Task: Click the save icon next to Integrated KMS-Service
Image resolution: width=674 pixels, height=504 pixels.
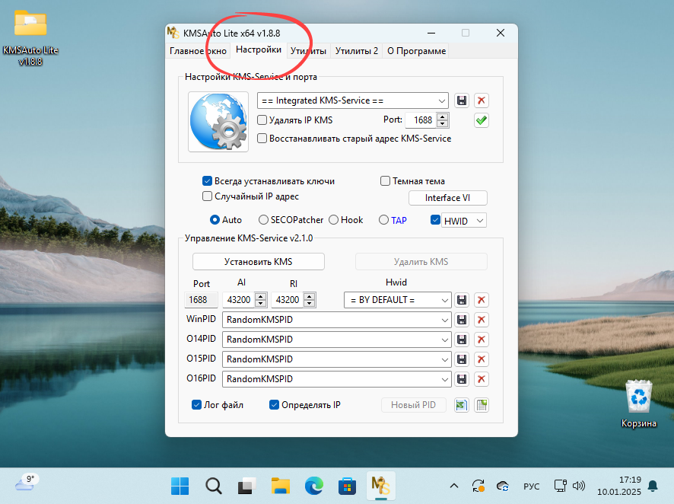Action: pyautogui.click(x=462, y=100)
